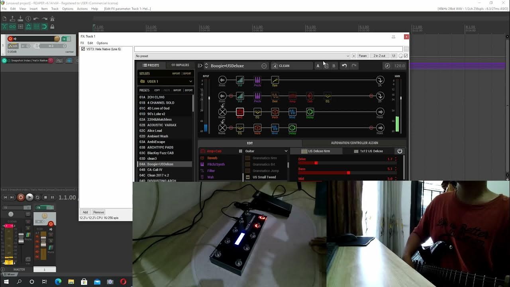Image resolution: width=510 pixels, height=287 pixels.
Task: Click the Add button in FX window
Action: point(85,212)
